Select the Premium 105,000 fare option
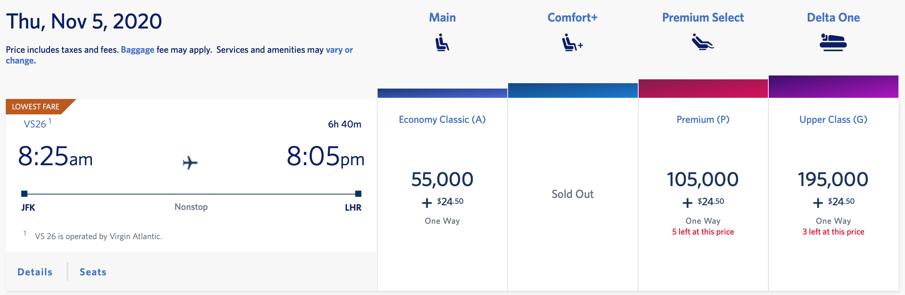The image size is (905, 295). [703, 178]
